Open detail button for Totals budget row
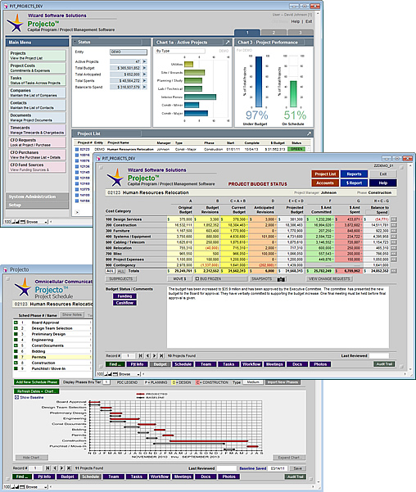Image resolution: width=416 pixels, height=492 pixels. pos(393,271)
